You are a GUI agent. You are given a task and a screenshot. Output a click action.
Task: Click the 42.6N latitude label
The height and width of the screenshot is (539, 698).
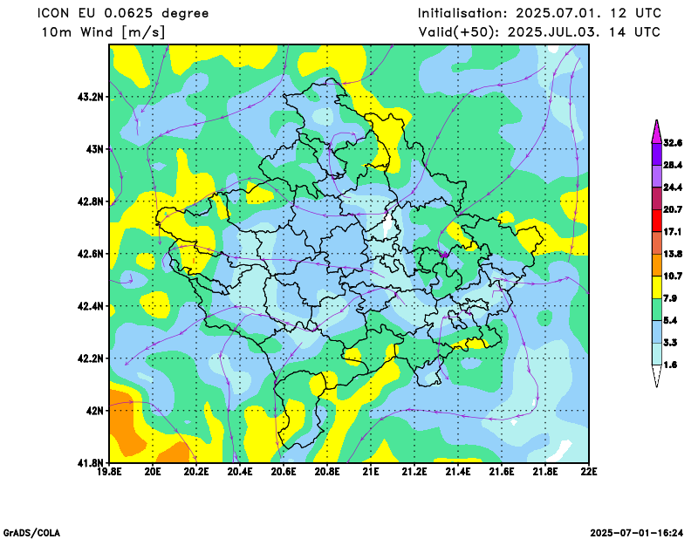tap(91, 254)
